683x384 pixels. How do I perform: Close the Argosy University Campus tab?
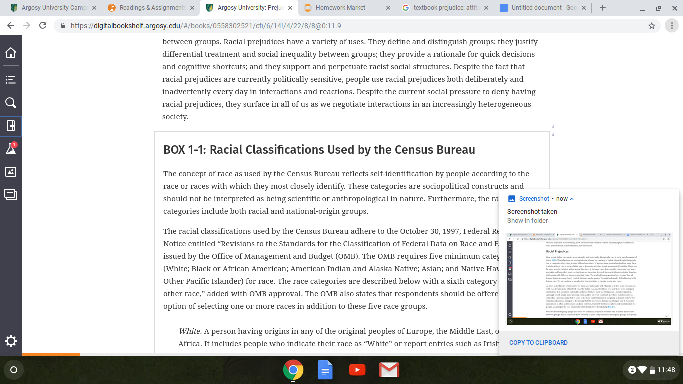coord(94,8)
